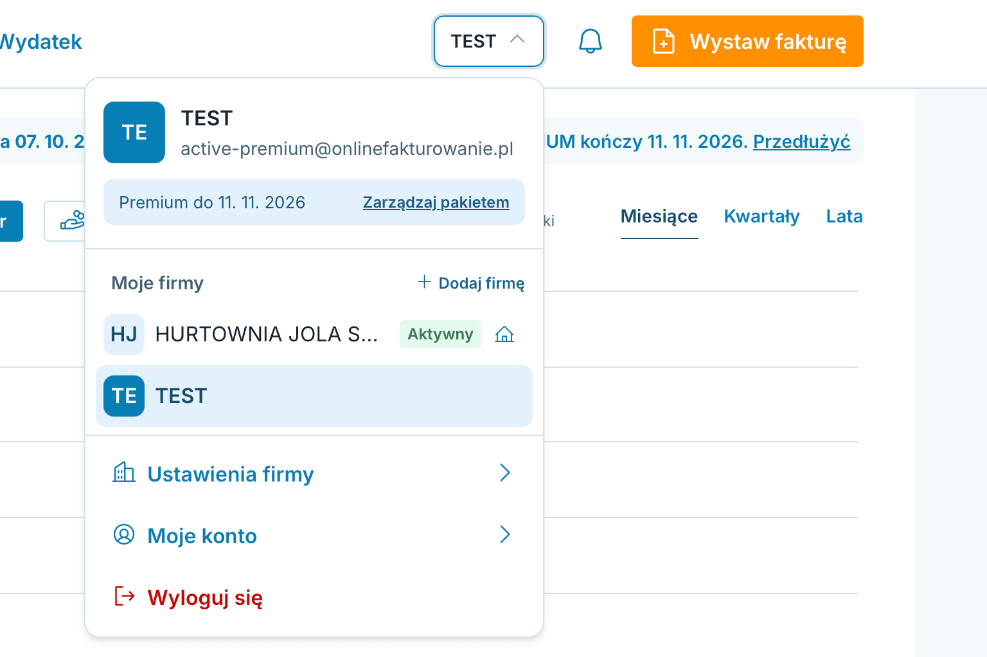Open the Moje konto menu item
The height and width of the screenshot is (657, 987).
[x=314, y=535]
